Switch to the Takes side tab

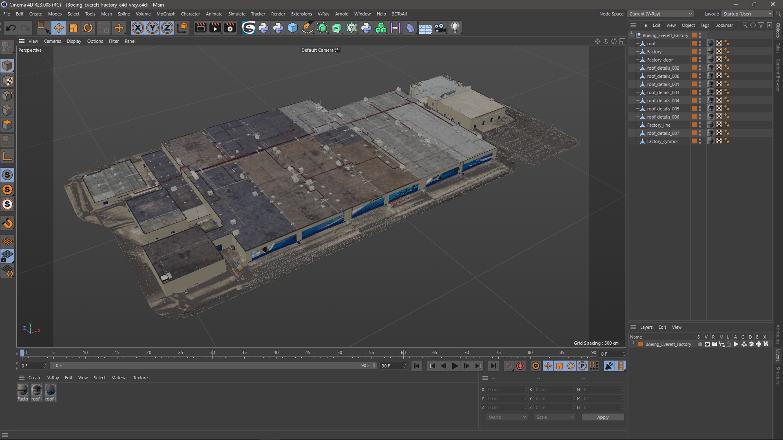point(778,48)
